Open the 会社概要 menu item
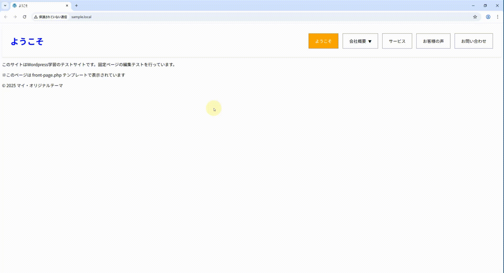 coord(360,41)
